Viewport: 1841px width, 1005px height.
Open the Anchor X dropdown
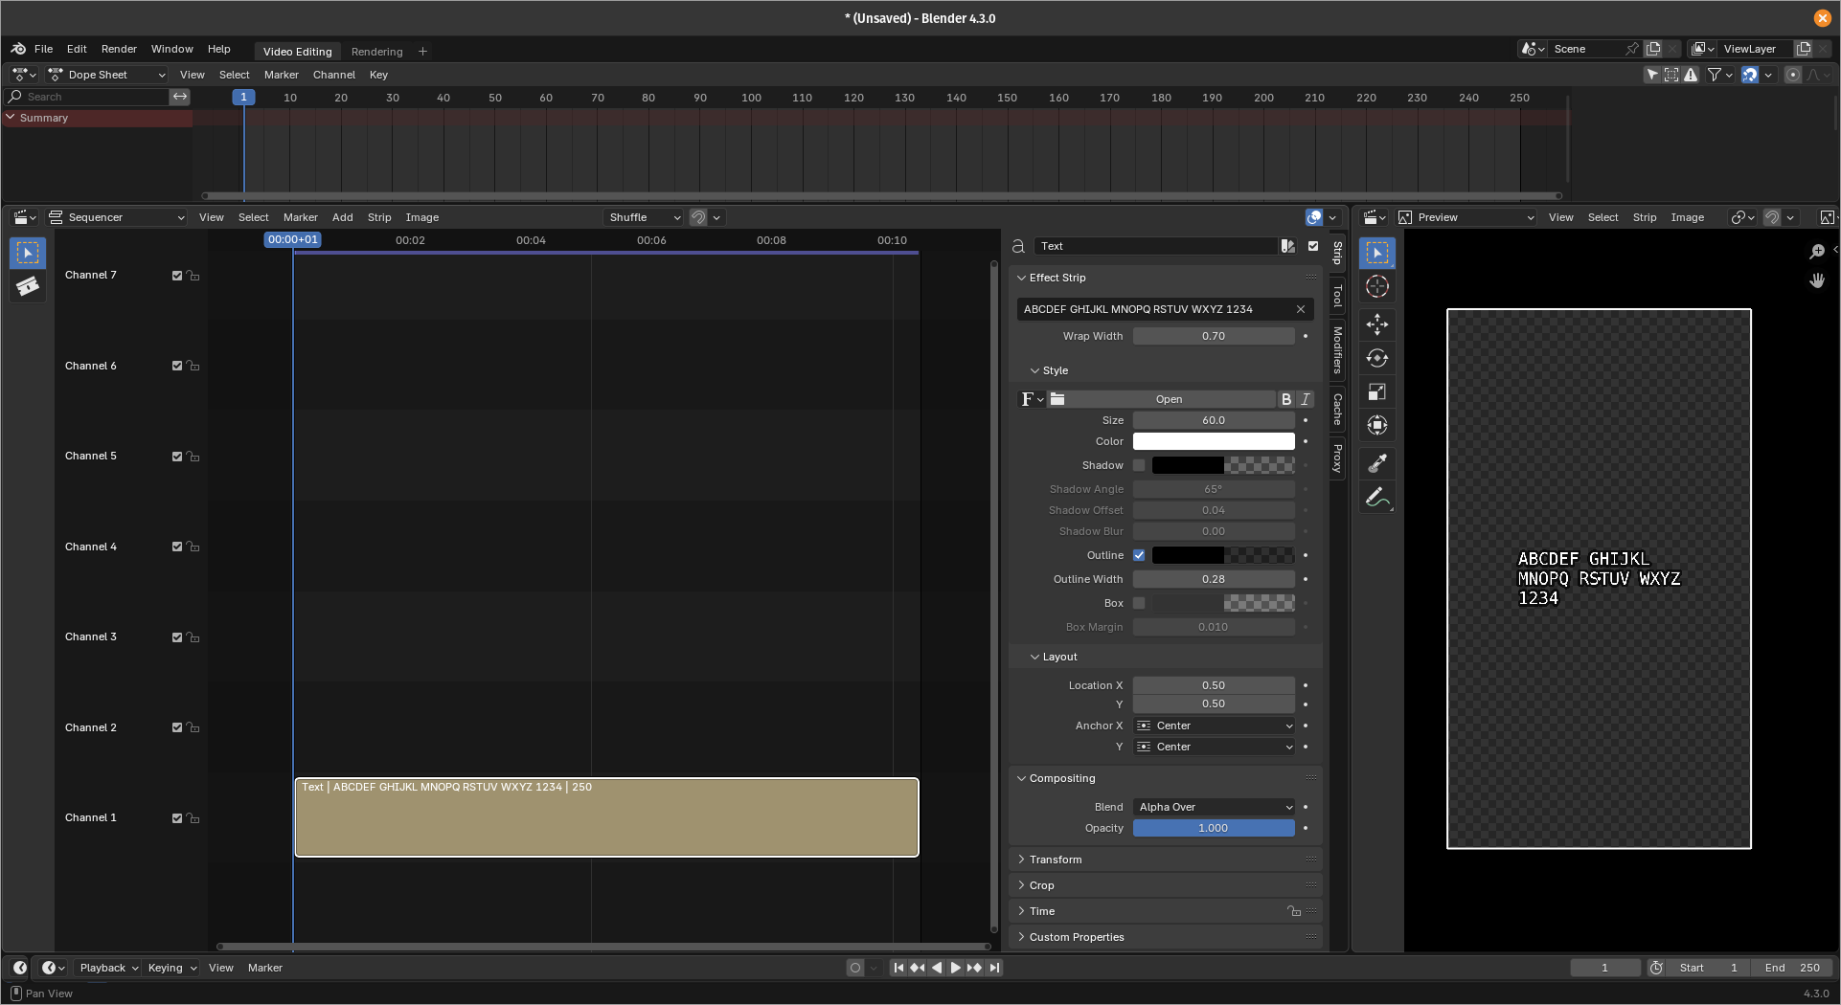pyautogui.click(x=1214, y=726)
